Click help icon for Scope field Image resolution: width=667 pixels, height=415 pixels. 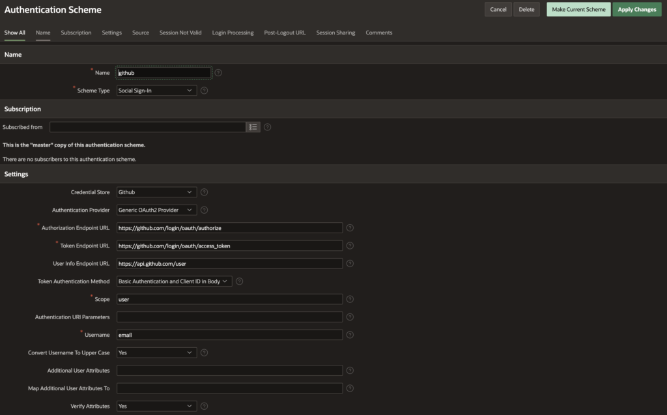350,299
